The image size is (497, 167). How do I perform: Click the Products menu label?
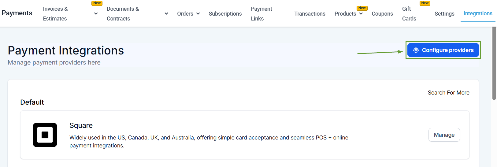(345, 14)
